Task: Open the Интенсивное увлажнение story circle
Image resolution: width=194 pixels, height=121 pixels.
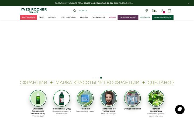Action: [109, 98]
